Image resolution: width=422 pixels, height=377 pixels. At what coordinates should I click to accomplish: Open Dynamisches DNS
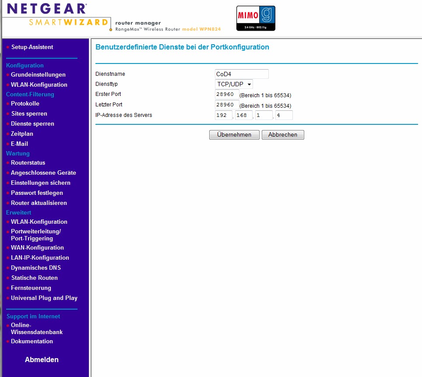tap(36, 268)
